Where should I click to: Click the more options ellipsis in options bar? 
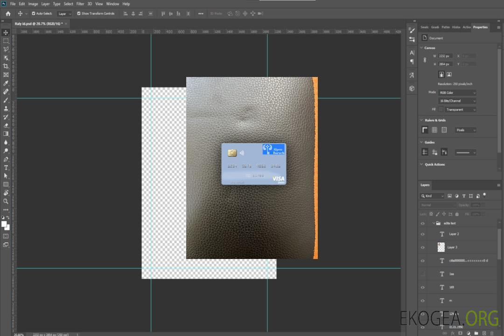coord(201,14)
